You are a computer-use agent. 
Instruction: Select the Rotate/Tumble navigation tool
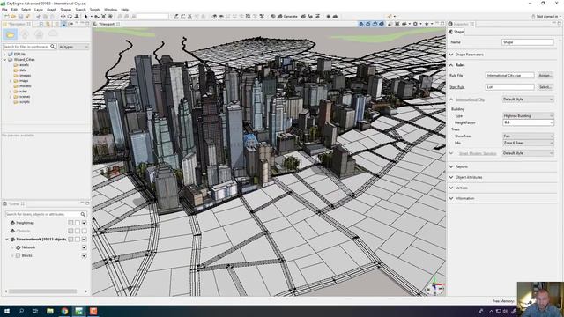point(70,17)
